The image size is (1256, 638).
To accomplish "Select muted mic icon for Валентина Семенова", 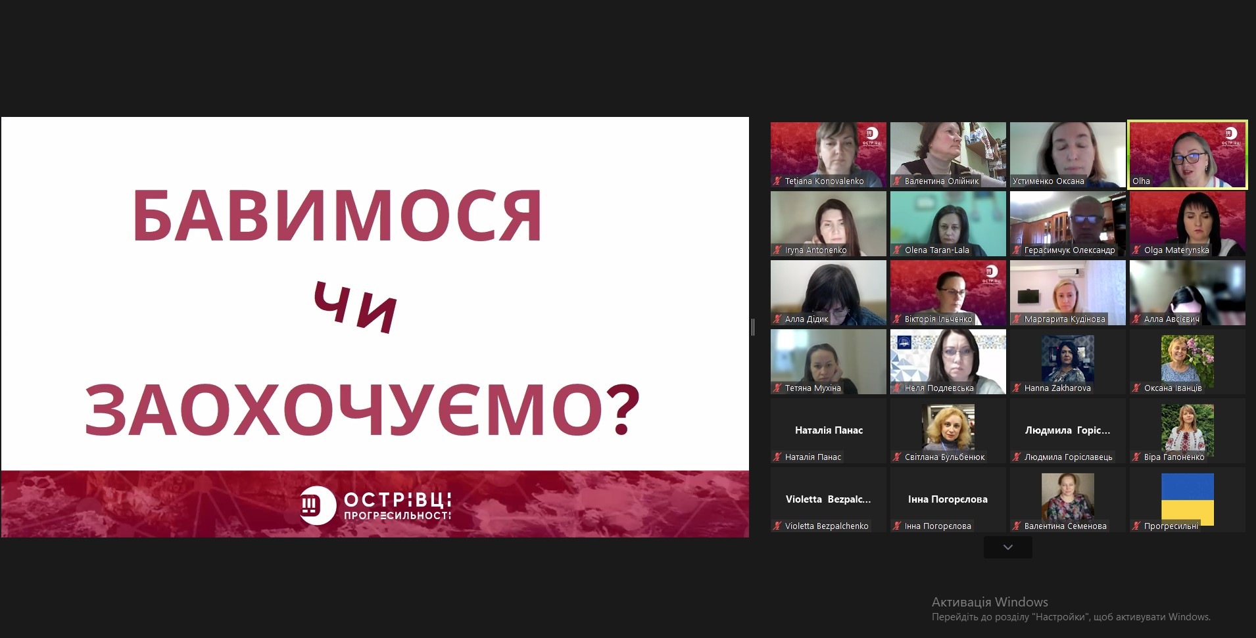I will tap(1017, 526).
